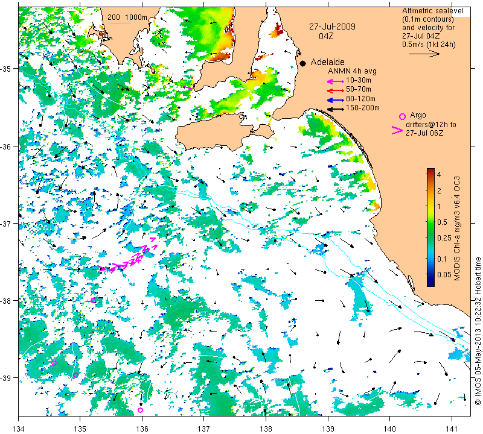
Task: Click the 'drifters@12h to' text
Action: click(430, 125)
